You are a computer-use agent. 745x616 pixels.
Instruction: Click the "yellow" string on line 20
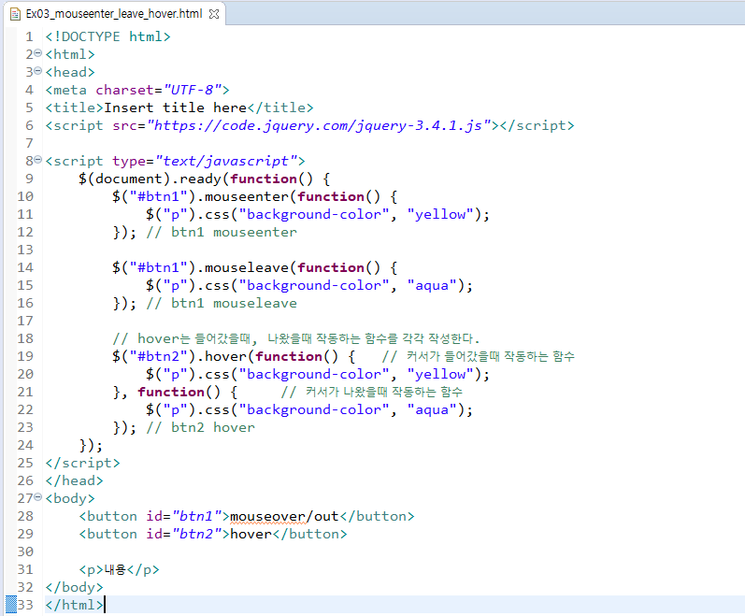[440, 374]
